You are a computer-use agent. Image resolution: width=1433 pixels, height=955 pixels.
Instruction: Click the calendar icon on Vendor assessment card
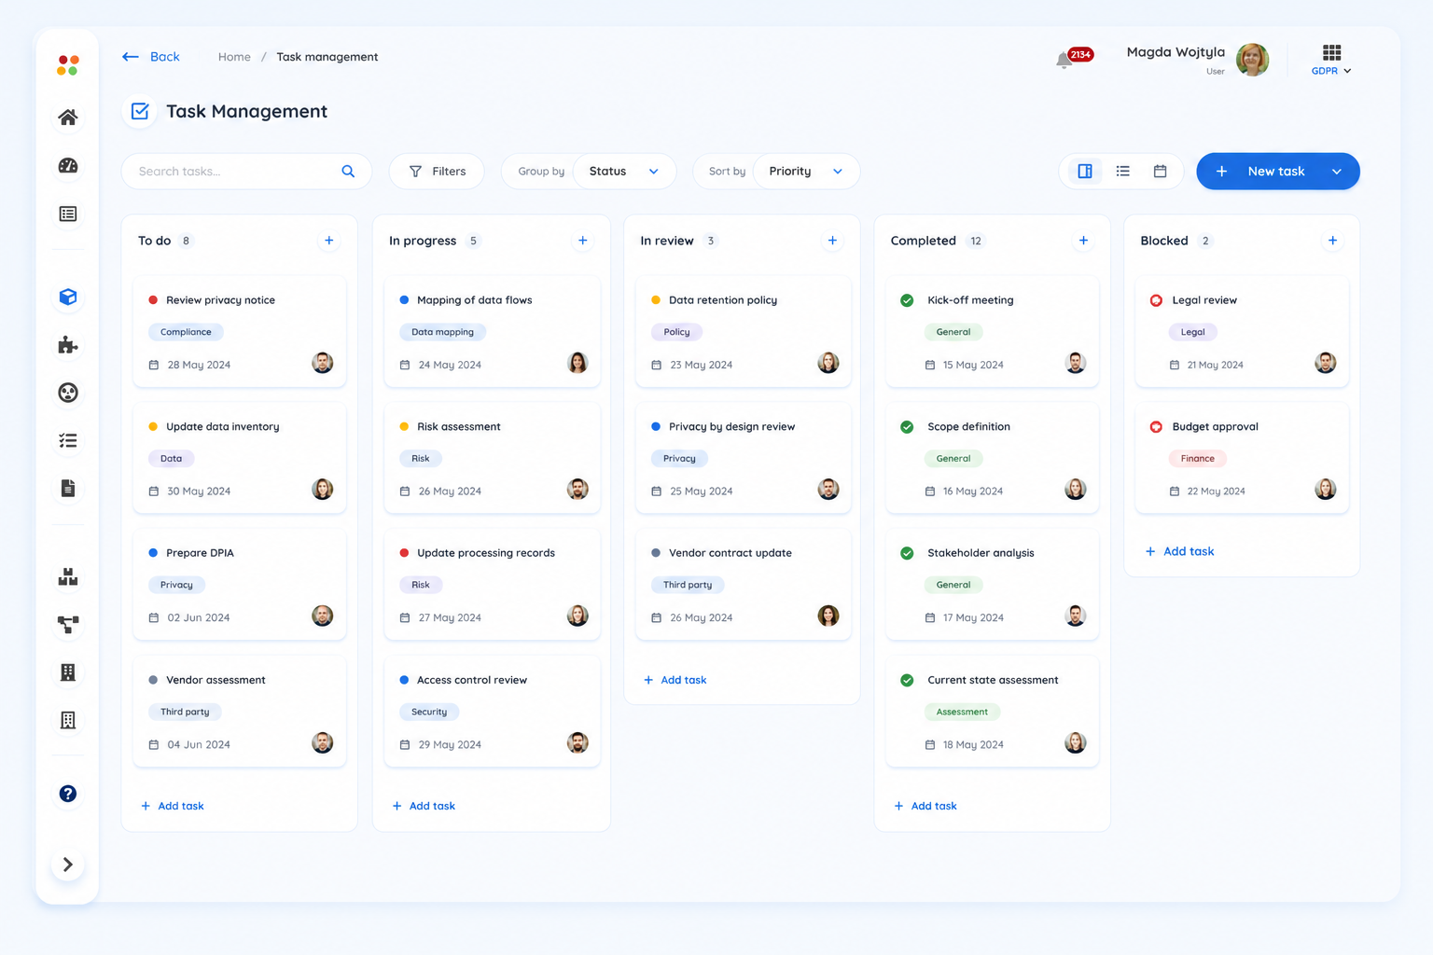click(x=154, y=745)
